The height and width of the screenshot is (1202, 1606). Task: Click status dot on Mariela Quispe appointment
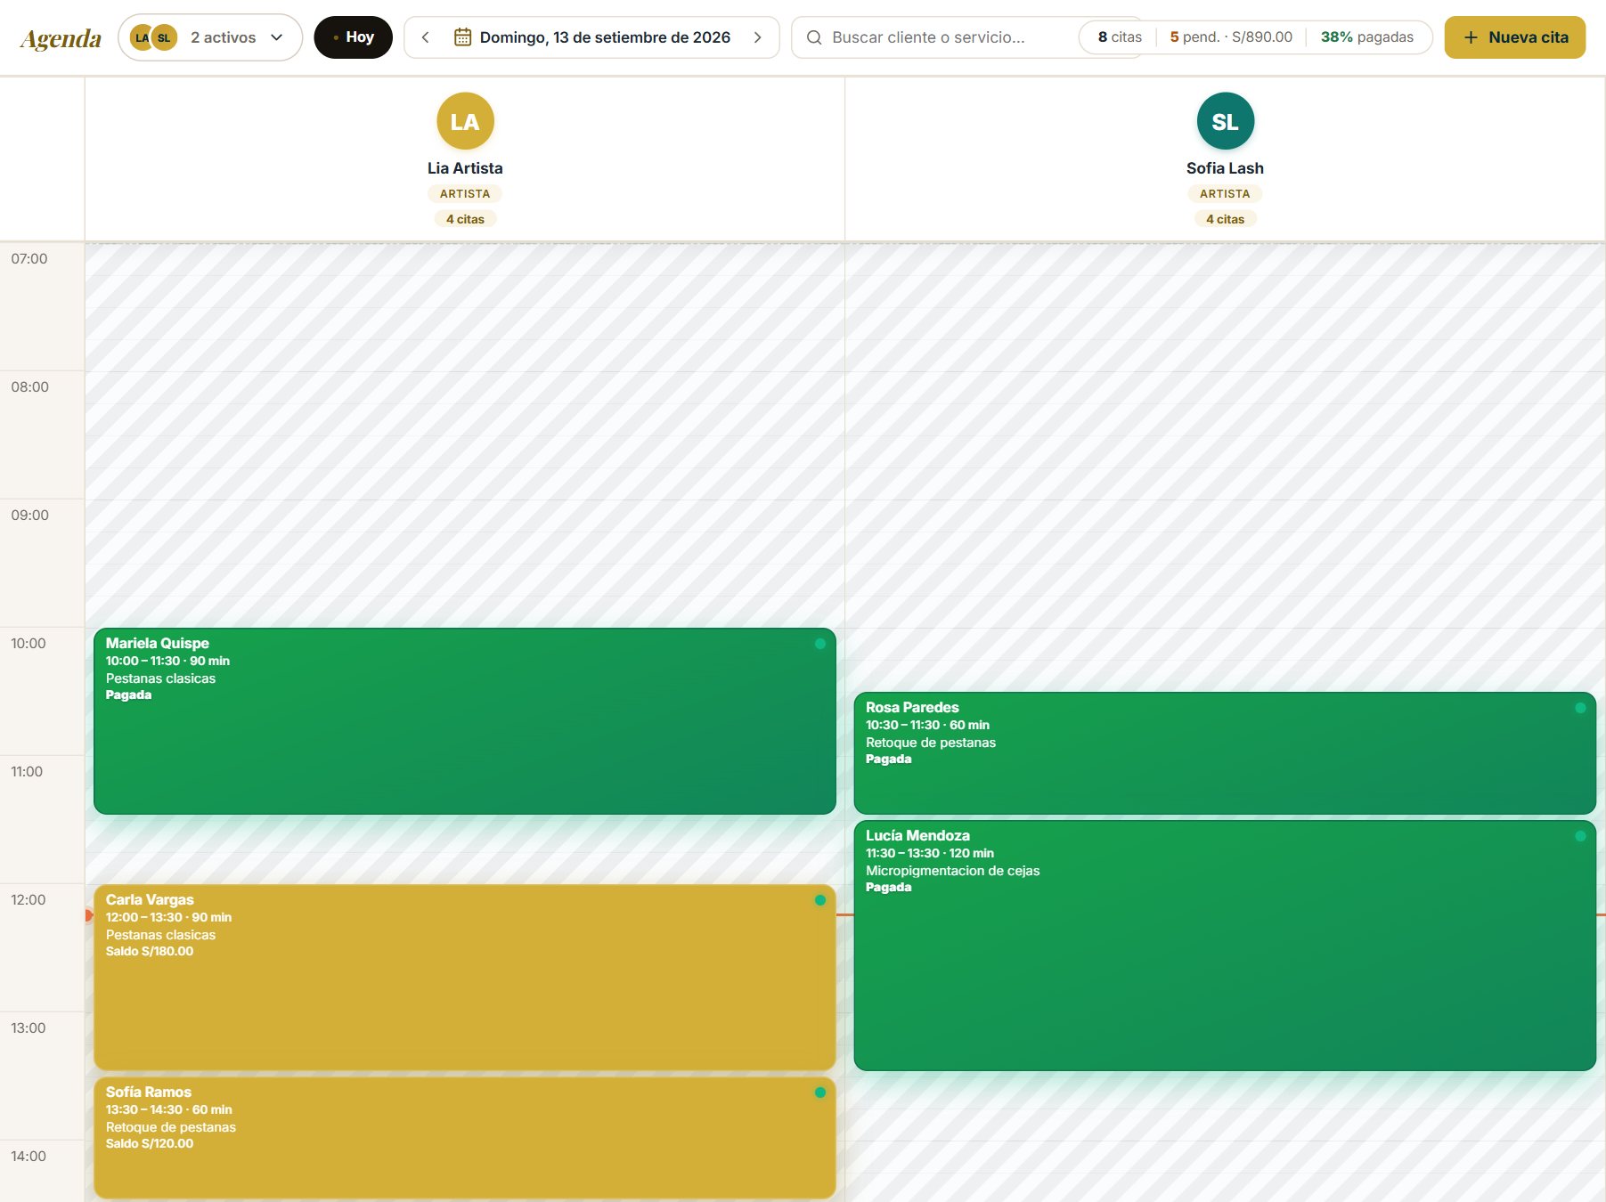[819, 644]
